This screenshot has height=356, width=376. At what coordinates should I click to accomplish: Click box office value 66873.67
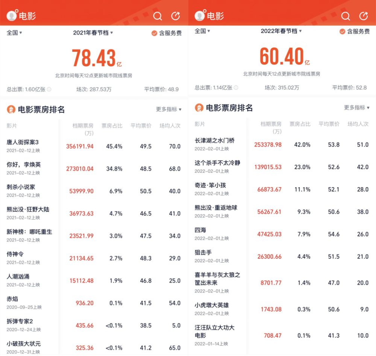(x=269, y=189)
